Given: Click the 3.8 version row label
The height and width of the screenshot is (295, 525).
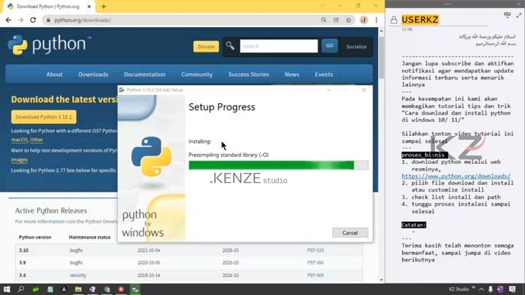Looking at the screenshot, I should [x=22, y=275].
